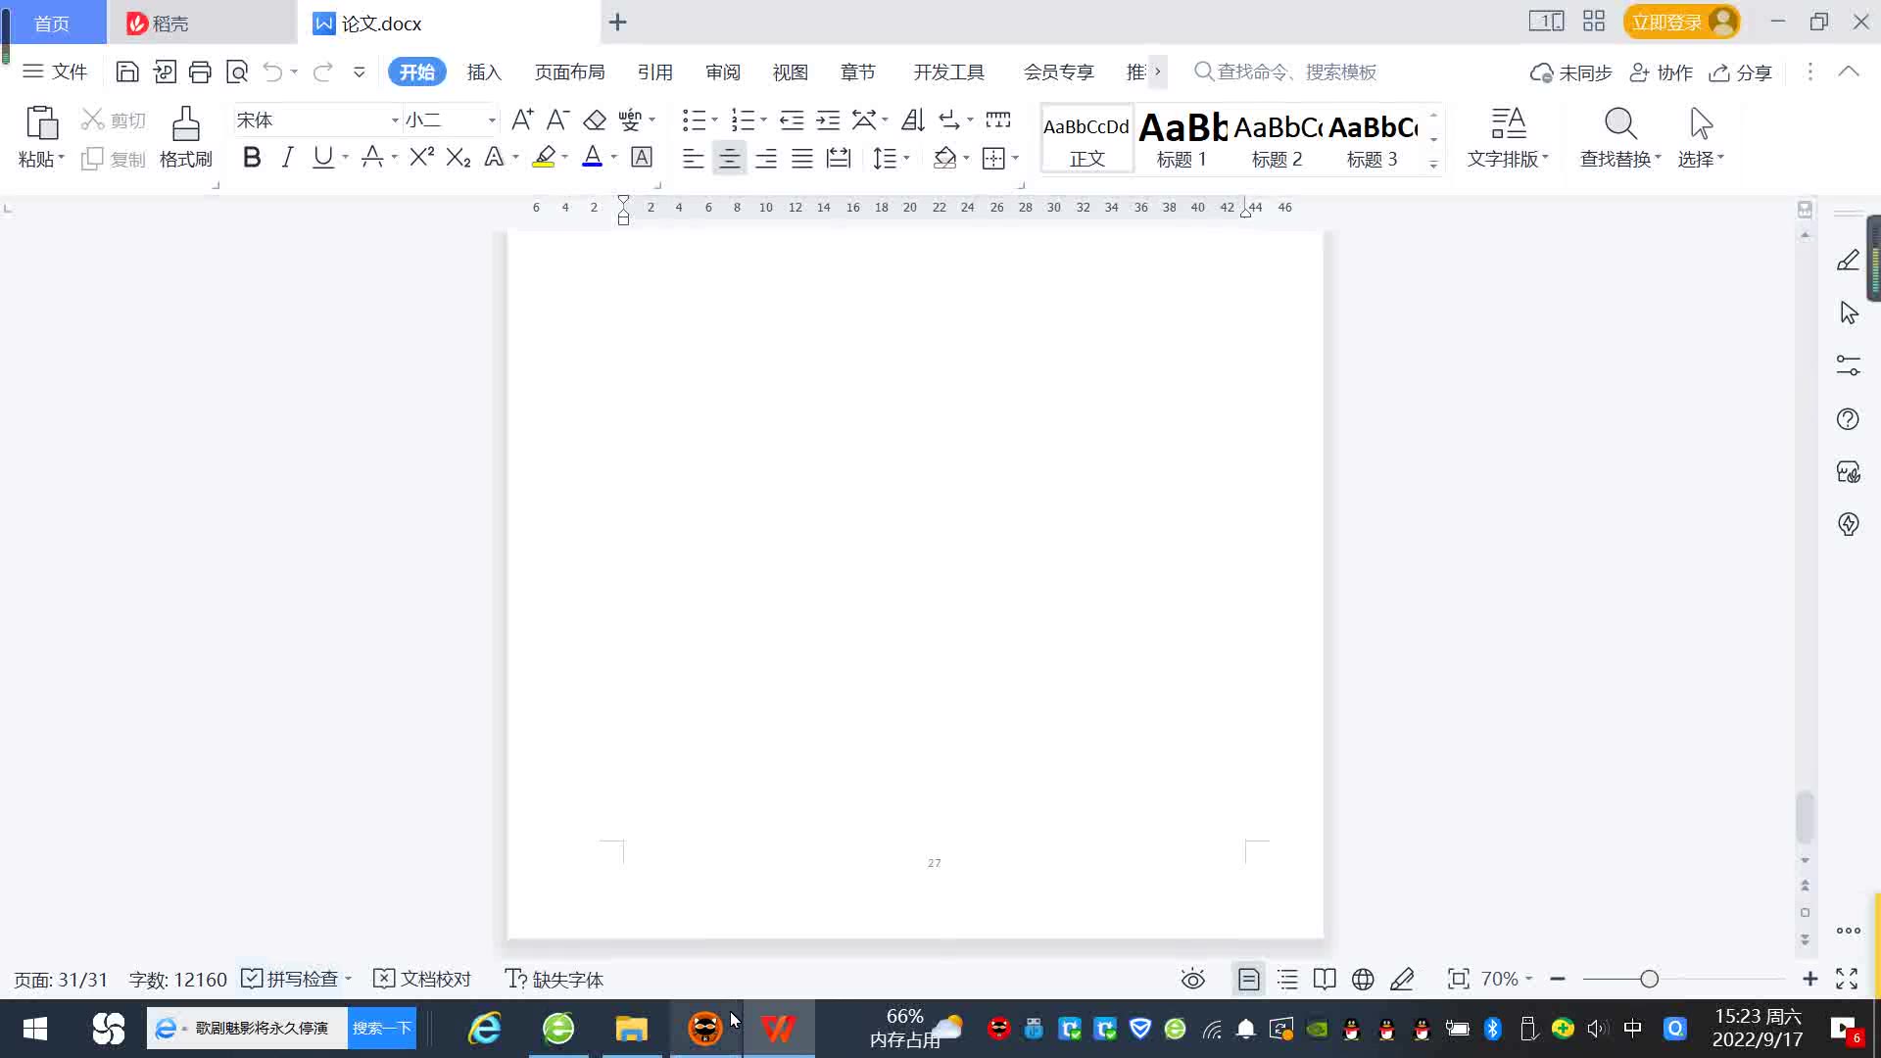Open the 文件 menu

tap(55, 72)
